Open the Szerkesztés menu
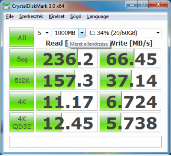This screenshot has width=171, height=156. (x=31, y=16)
